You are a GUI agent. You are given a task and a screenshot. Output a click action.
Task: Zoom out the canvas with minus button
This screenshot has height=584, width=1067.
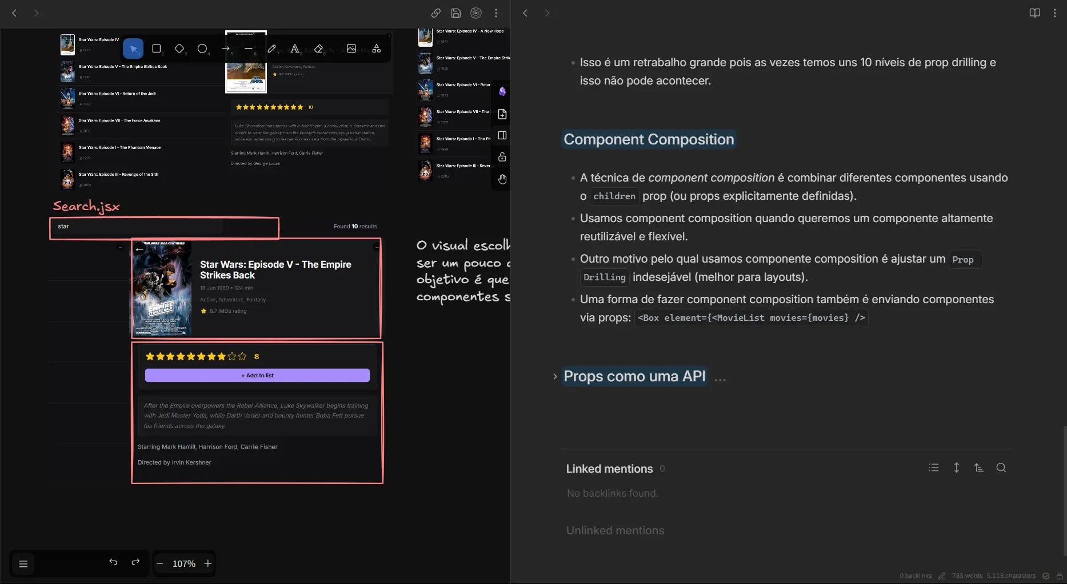pyautogui.click(x=160, y=564)
